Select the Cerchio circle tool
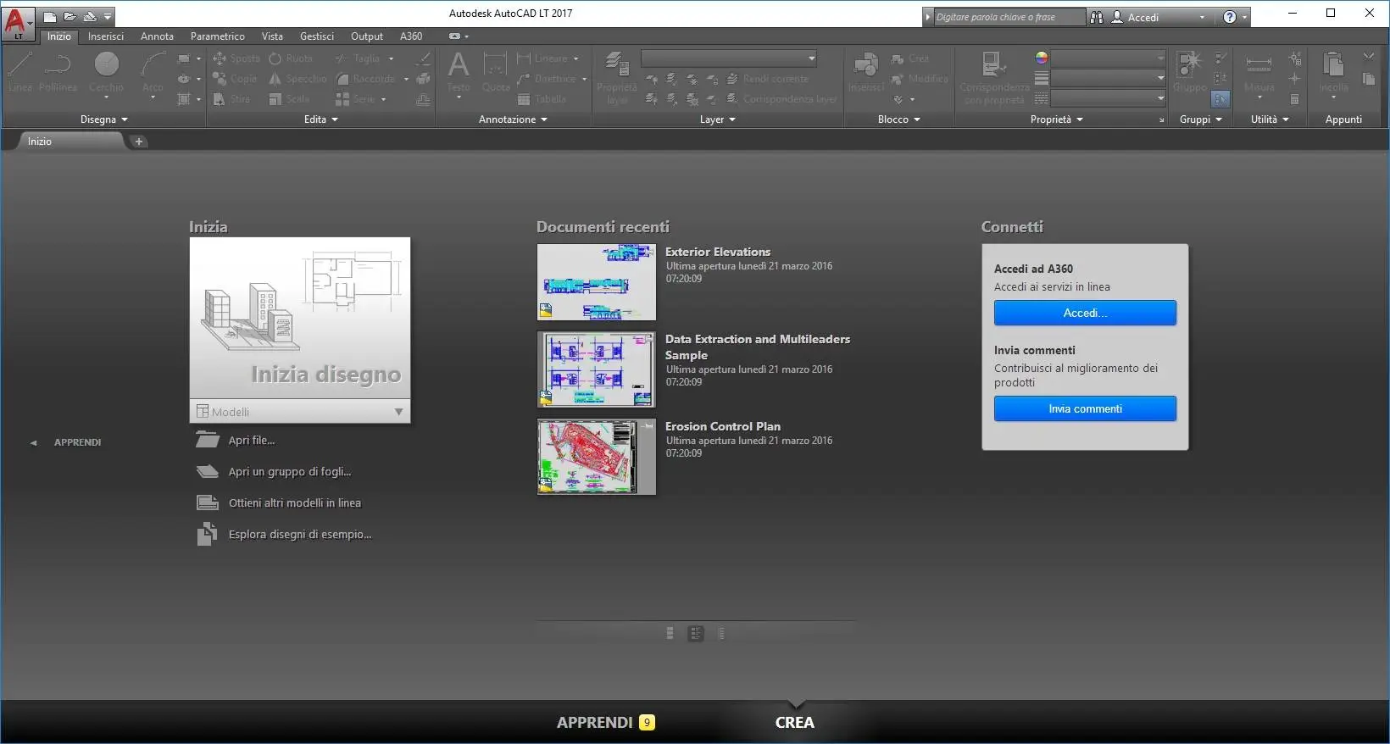This screenshot has width=1390, height=744. pos(106,73)
